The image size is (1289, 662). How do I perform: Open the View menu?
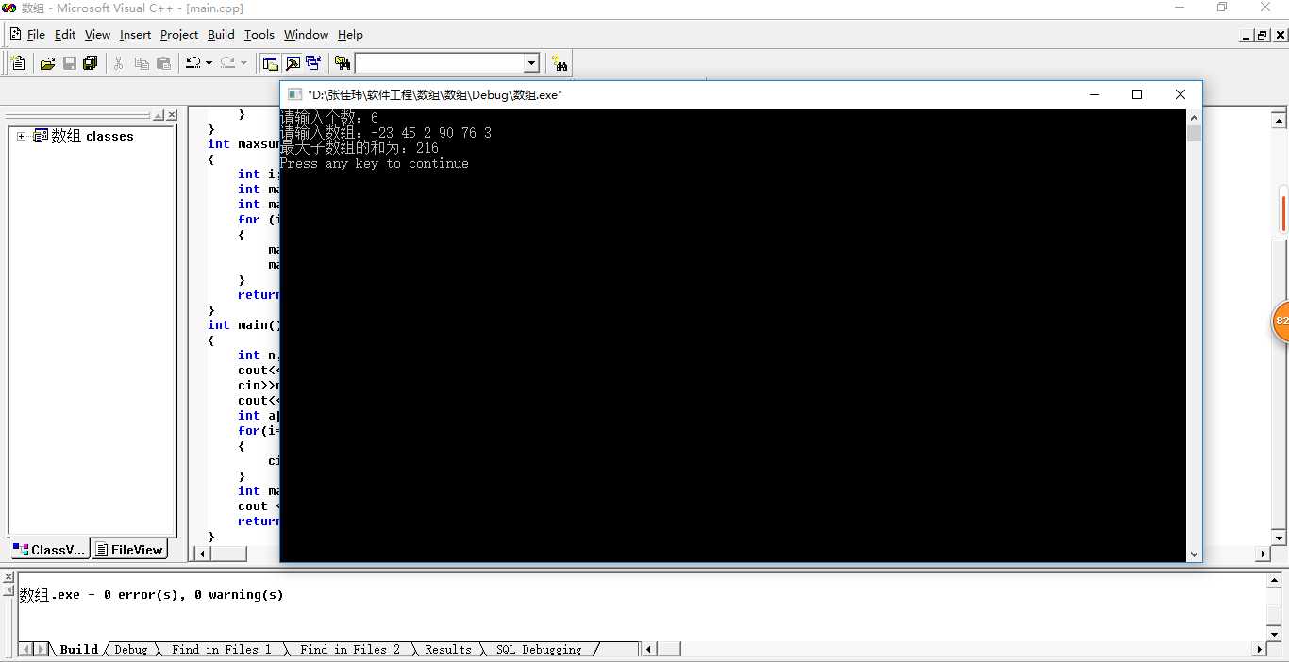[x=97, y=34]
